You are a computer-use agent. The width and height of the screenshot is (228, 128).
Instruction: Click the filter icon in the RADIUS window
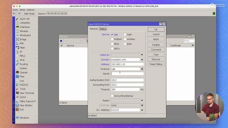[87, 41]
